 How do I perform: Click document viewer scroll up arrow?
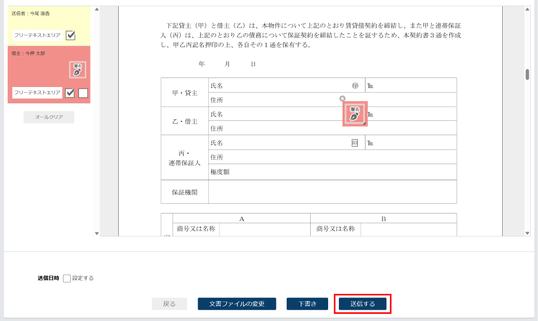527,9
